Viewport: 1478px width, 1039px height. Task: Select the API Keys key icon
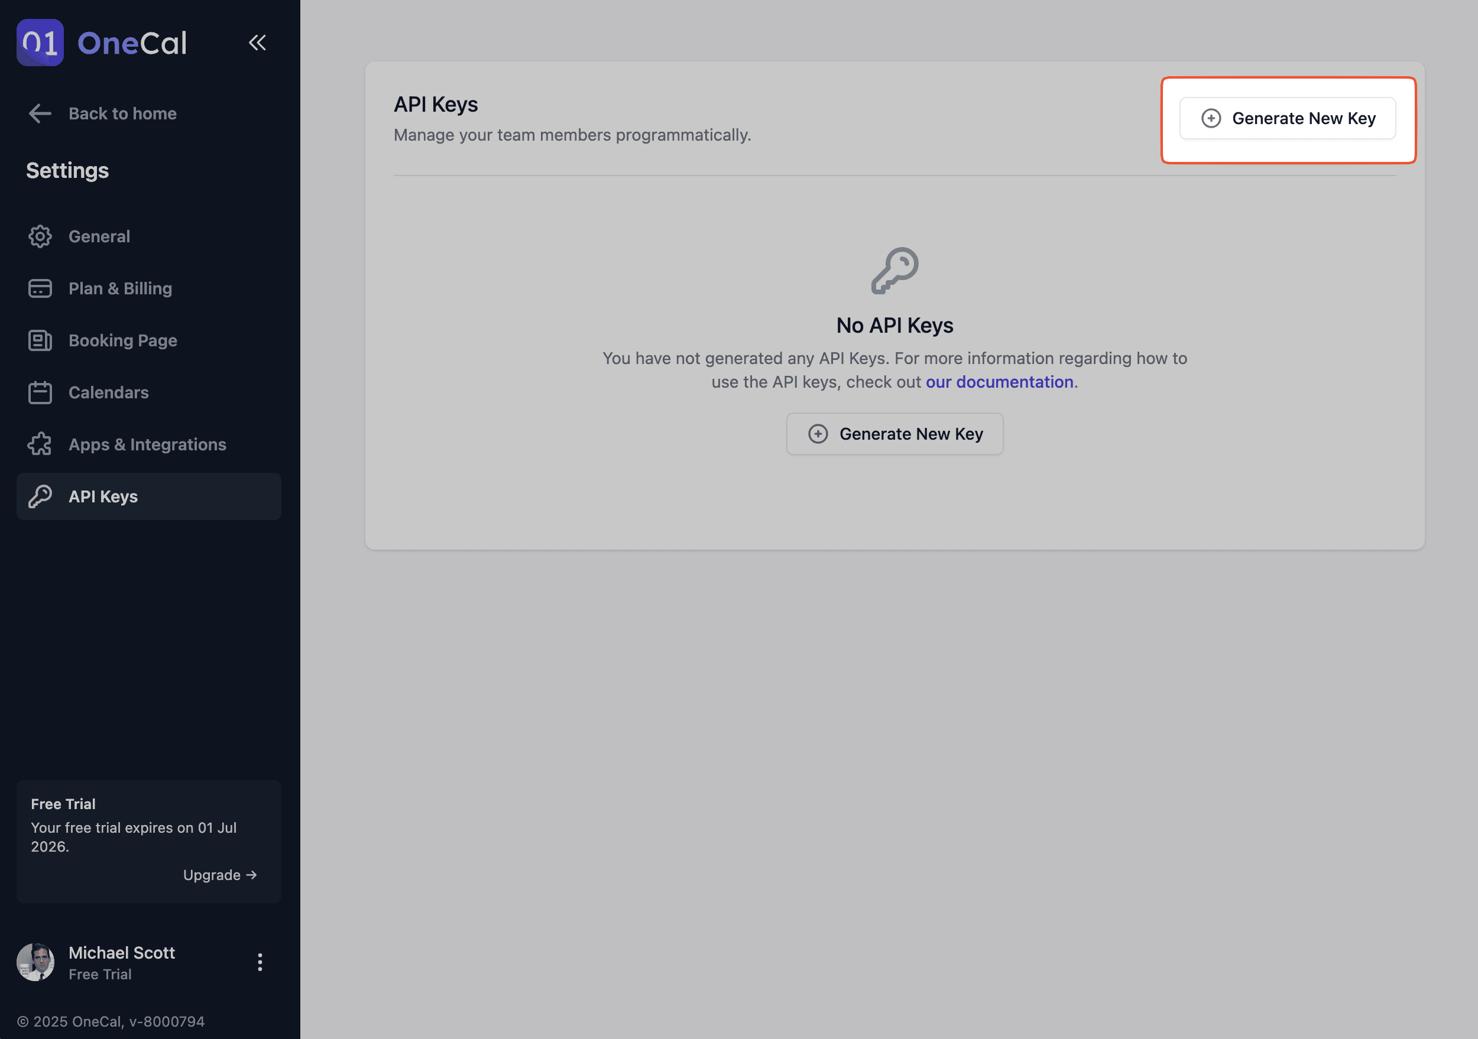(x=40, y=495)
